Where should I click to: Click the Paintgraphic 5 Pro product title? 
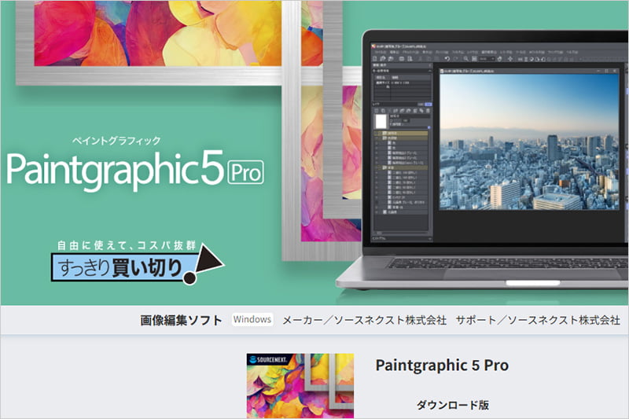point(442,365)
